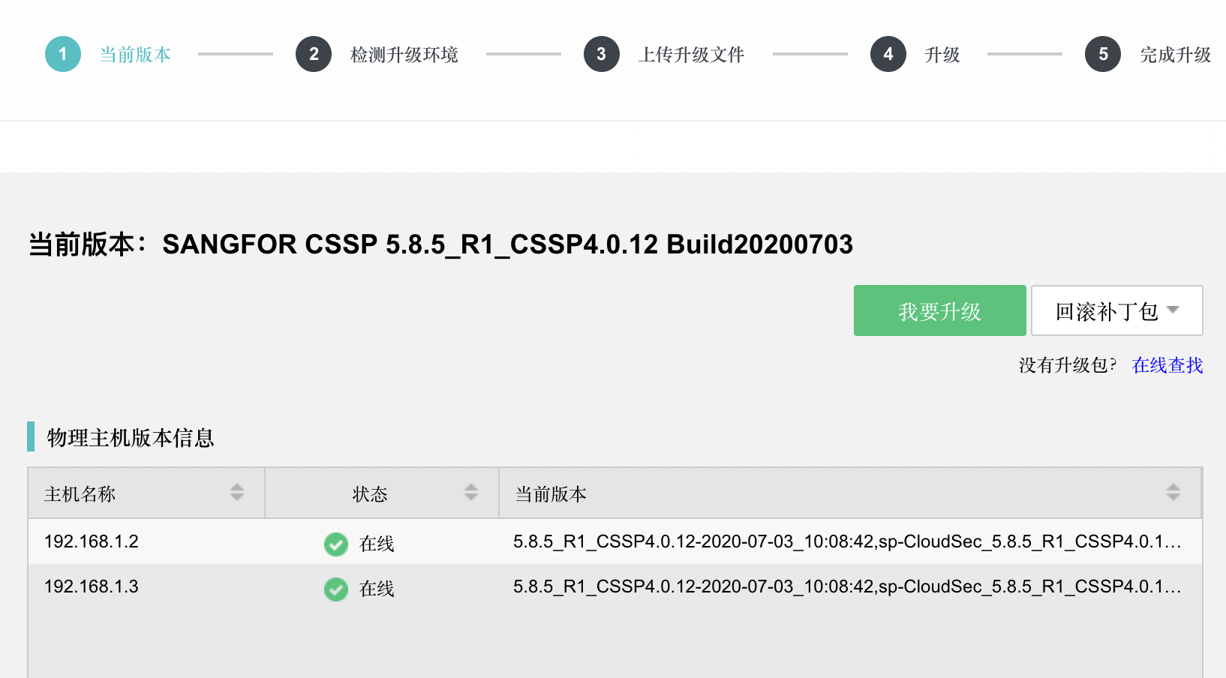
Task: Click step 3 circle 上传升级文件
Action: [601, 53]
